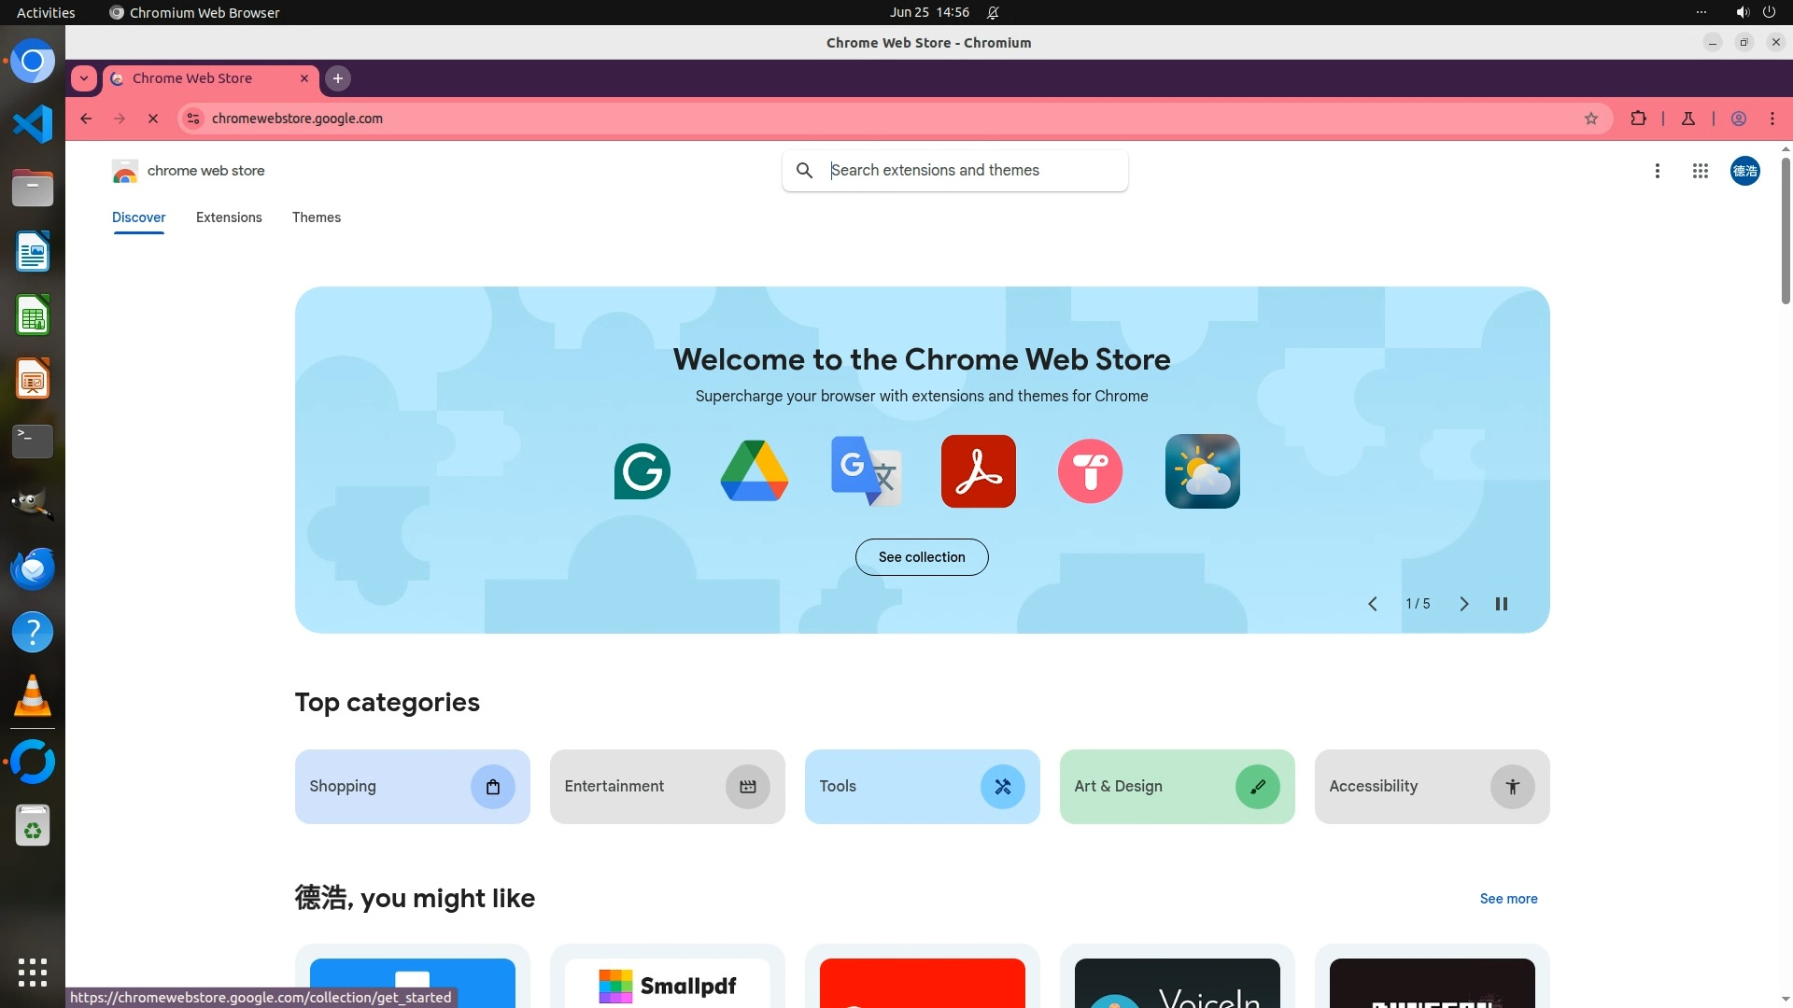Open Google Translate icon in banner
The width and height of the screenshot is (1793, 1008).
click(866, 471)
